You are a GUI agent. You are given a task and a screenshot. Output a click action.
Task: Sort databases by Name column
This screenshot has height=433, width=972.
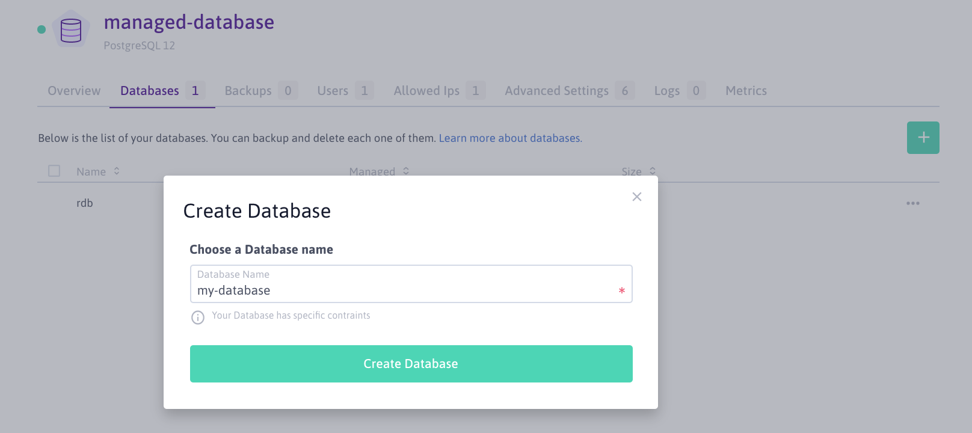117,171
